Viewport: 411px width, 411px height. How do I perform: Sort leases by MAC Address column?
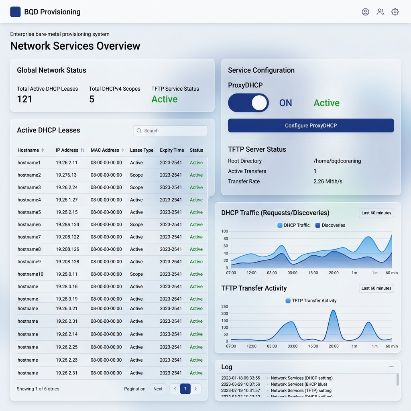tap(122, 150)
